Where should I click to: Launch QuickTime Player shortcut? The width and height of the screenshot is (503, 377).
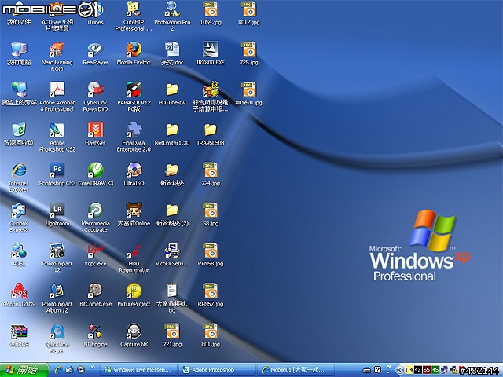pyautogui.click(x=57, y=339)
